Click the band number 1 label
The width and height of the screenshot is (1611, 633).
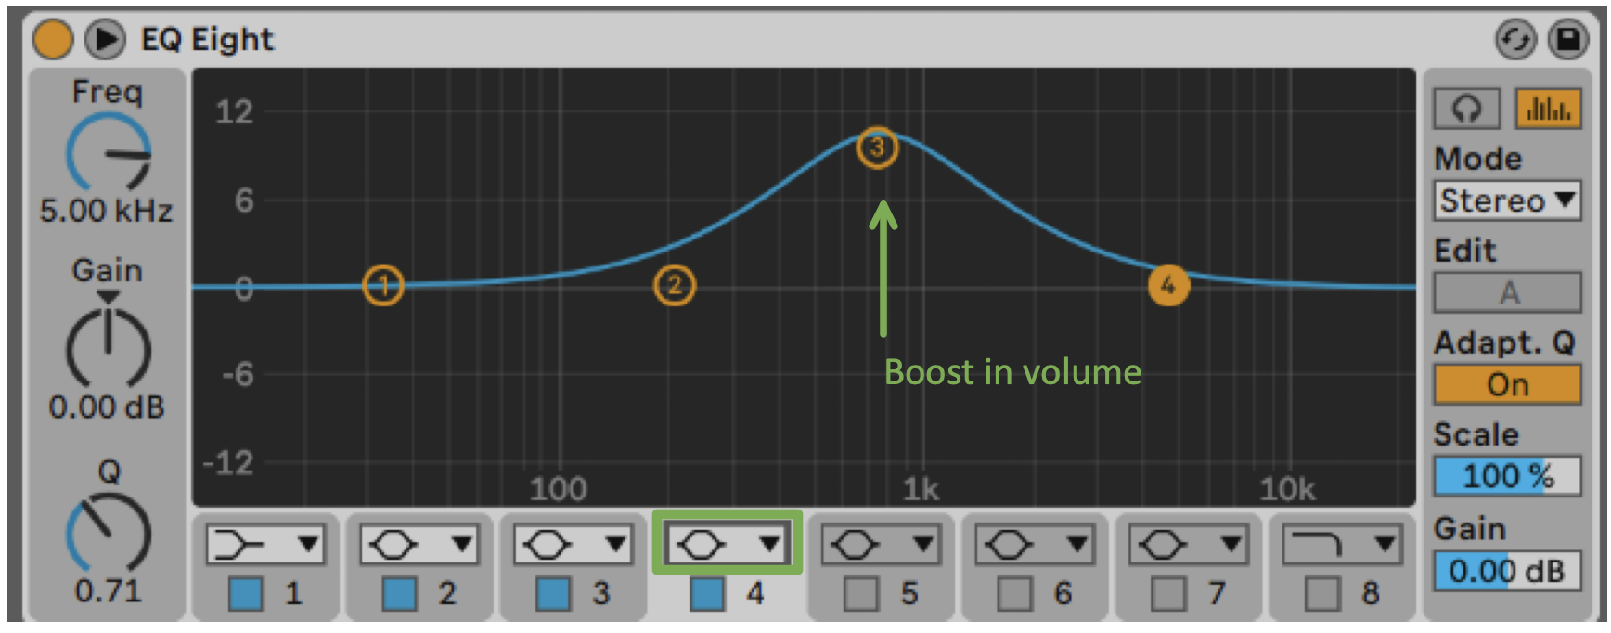coord(293,593)
